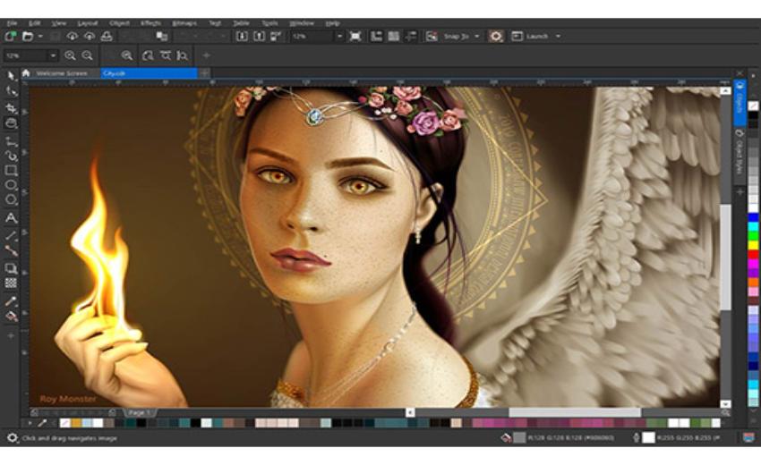This screenshot has height=465, width=761.
Task: Select the Drop Shadow tool
Action: [x=11, y=268]
